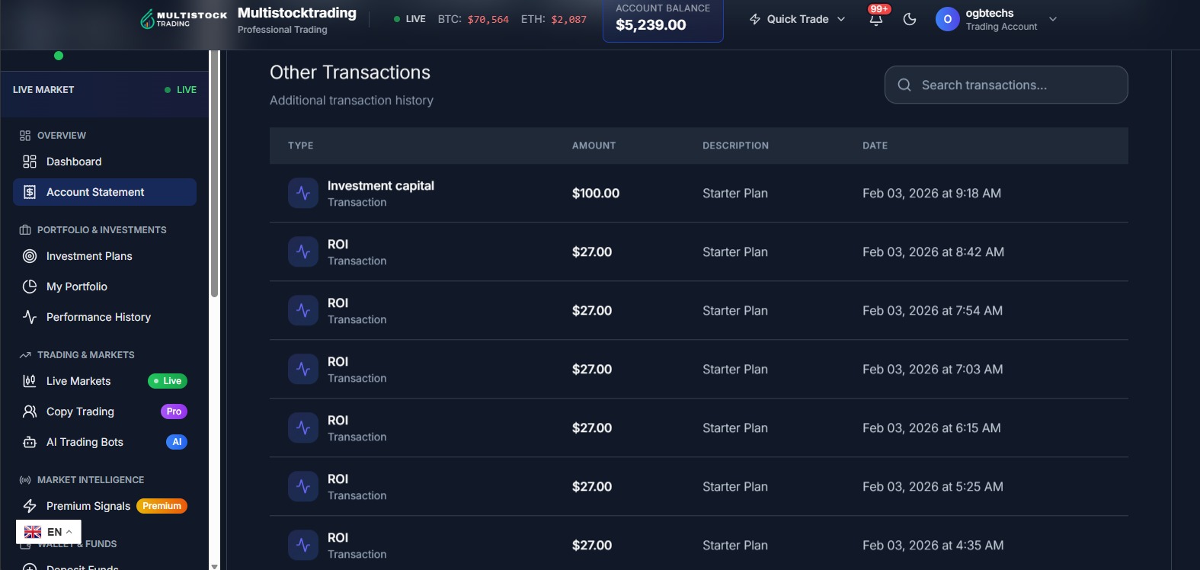
Task: Click the Investment capital transaction row
Action: pos(699,194)
